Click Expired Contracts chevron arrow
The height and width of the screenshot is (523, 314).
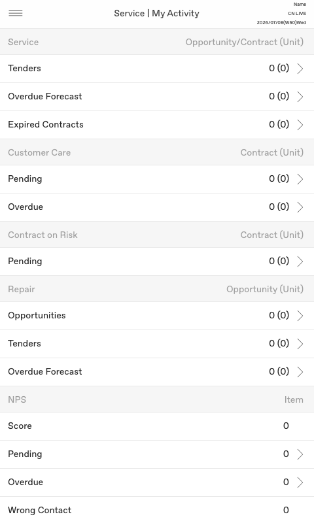click(x=300, y=125)
